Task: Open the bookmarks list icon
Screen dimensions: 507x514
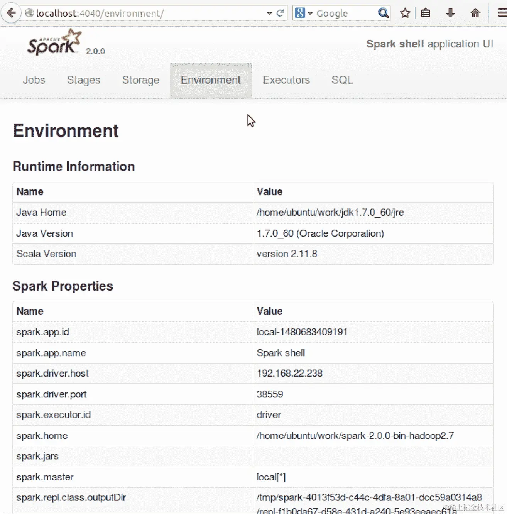Action: click(425, 13)
